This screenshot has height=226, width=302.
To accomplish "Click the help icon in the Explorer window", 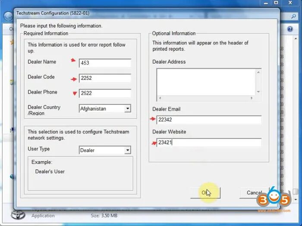I will (x=290, y=29).
